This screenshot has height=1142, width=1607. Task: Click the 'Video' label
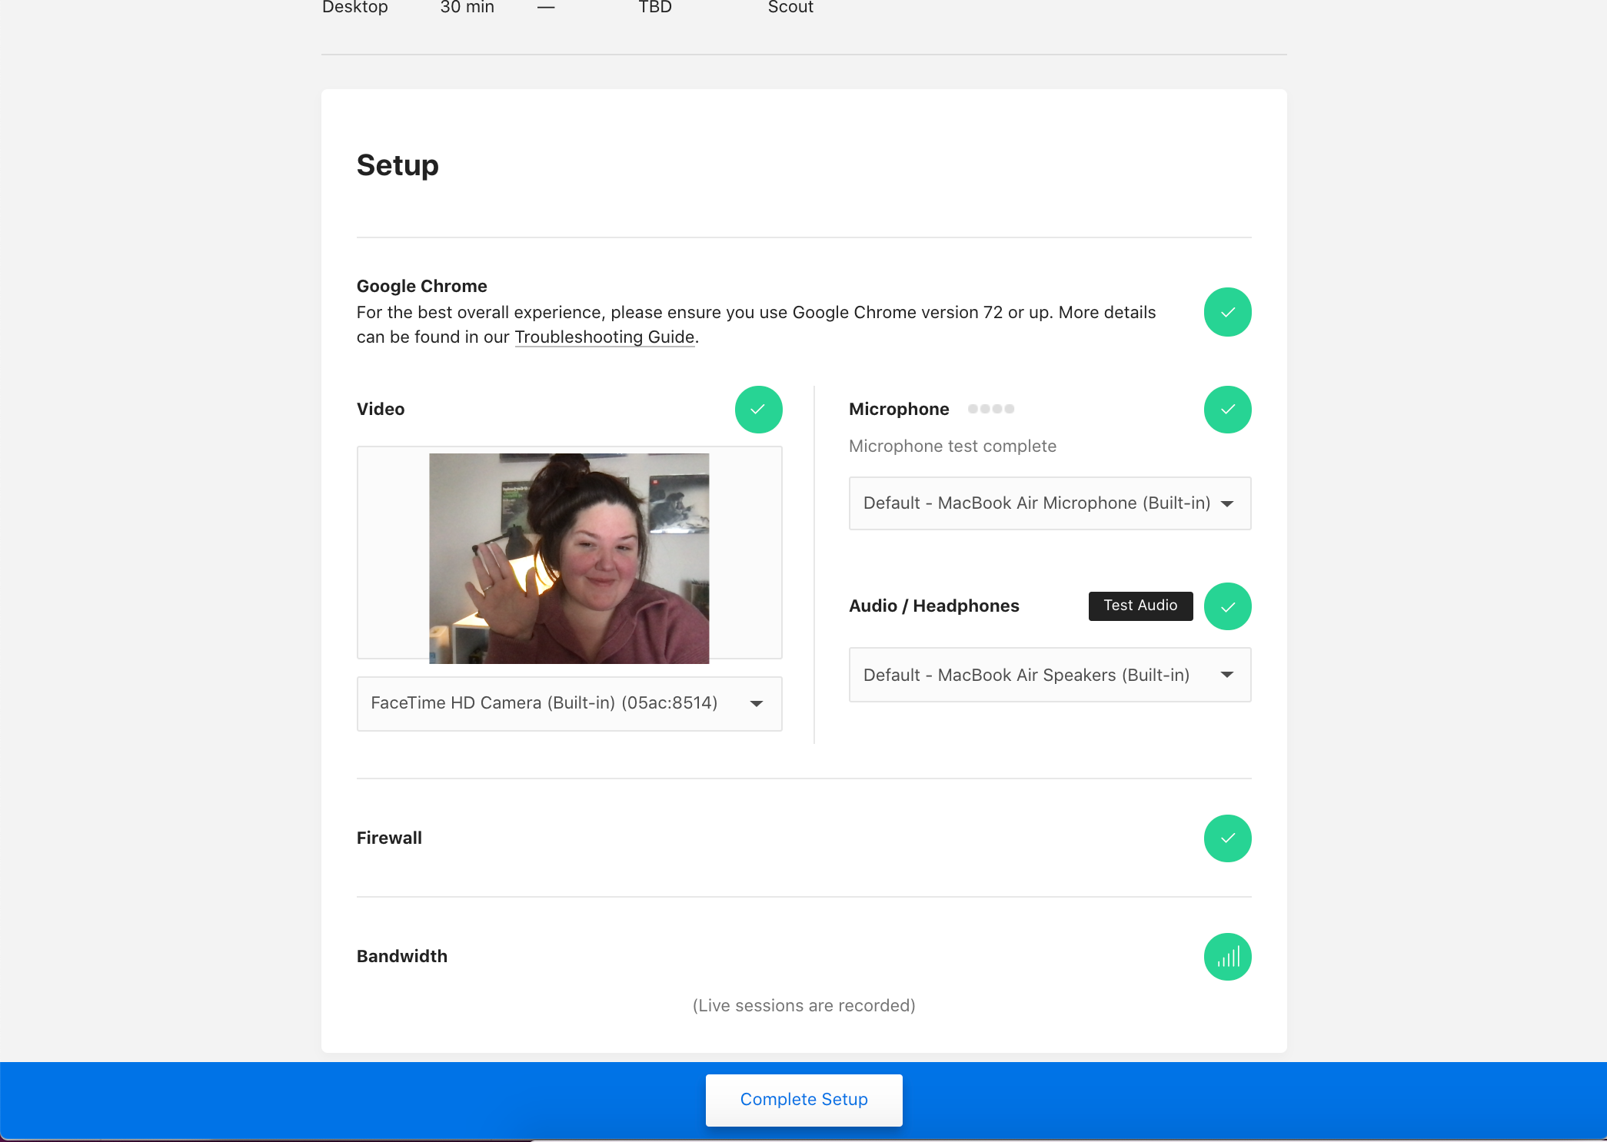click(381, 409)
